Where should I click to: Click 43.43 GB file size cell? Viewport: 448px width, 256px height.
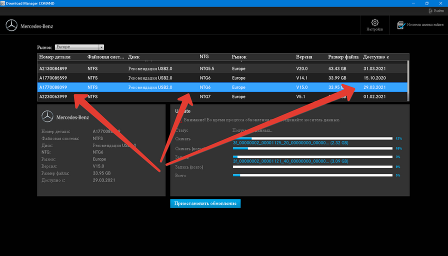coord(337,68)
